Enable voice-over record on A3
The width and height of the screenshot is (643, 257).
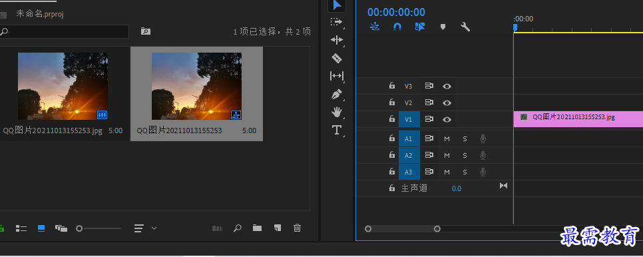click(x=483, y=171)
